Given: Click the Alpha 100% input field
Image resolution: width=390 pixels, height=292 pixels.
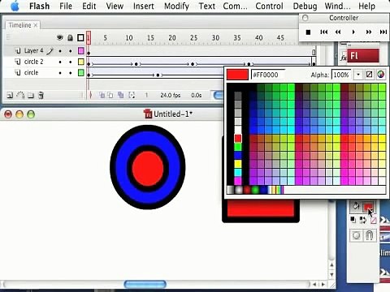Looking at the screenshot, I should point(341,75).
